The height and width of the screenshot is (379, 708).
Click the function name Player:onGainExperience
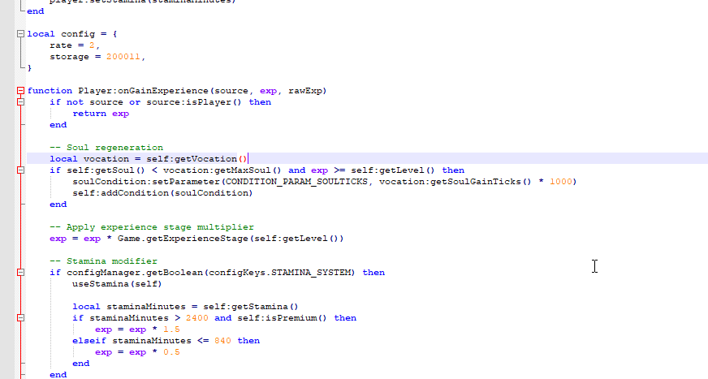tap(143, 91)
